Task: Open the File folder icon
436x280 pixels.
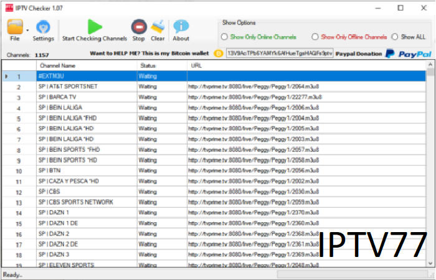Action: tap(15, 27)
